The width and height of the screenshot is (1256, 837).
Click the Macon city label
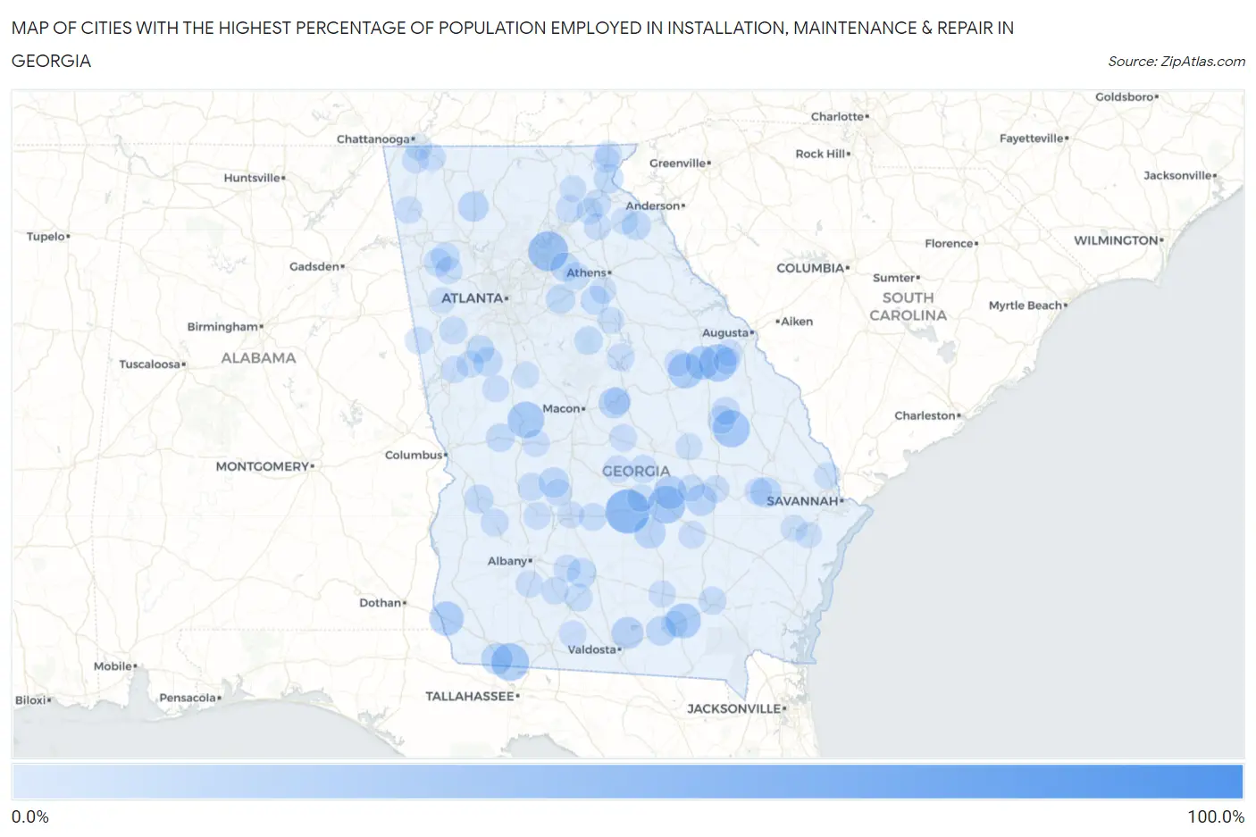pos(562,409)
